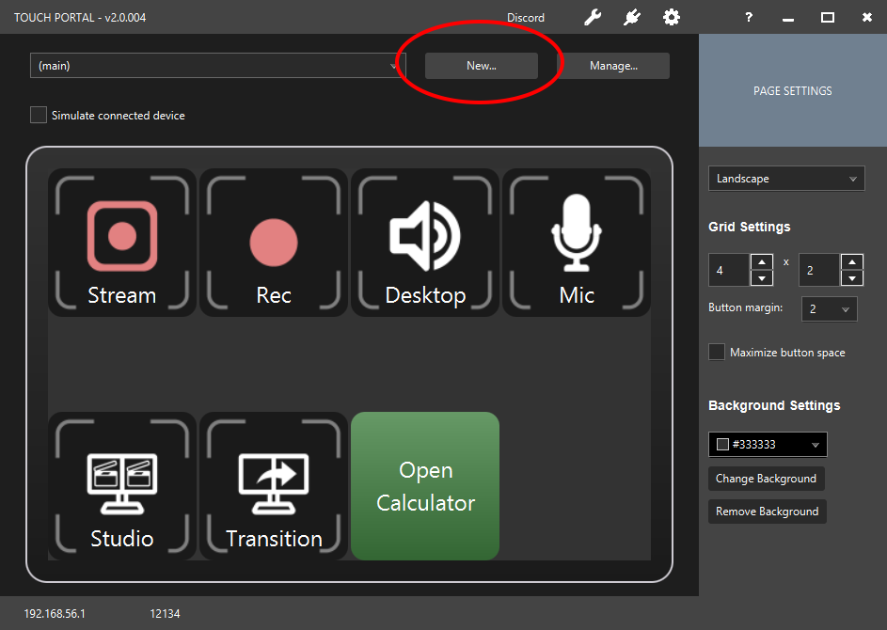887x630 pixels.
Task: Click the plug-in connector icon
Action: point(631,17)
